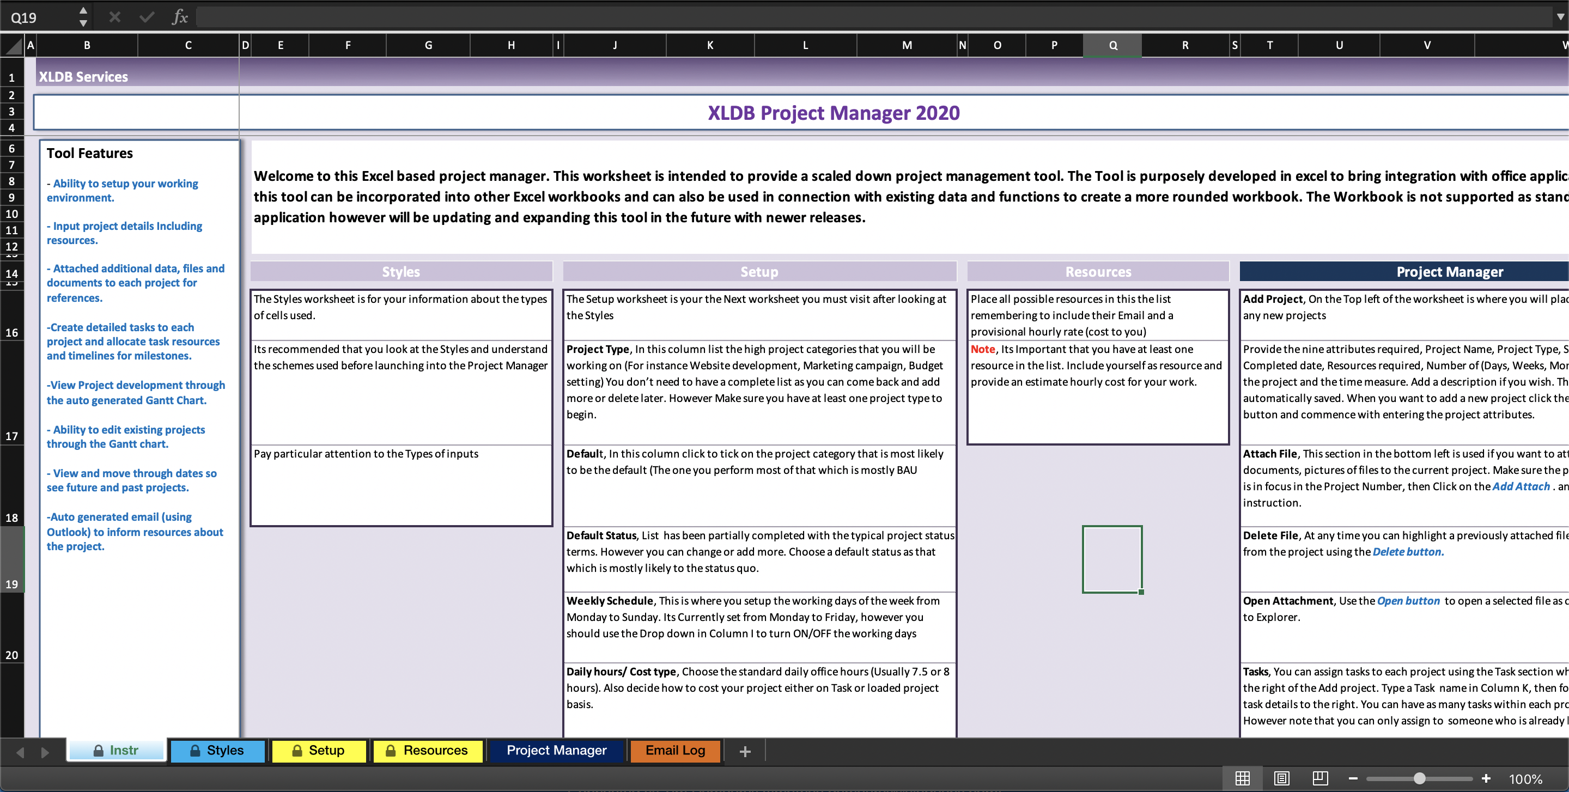Viewport: 1569px width, 792px height.
Task: Add a new sheet with plus button
Action: (x=745, y=751)
